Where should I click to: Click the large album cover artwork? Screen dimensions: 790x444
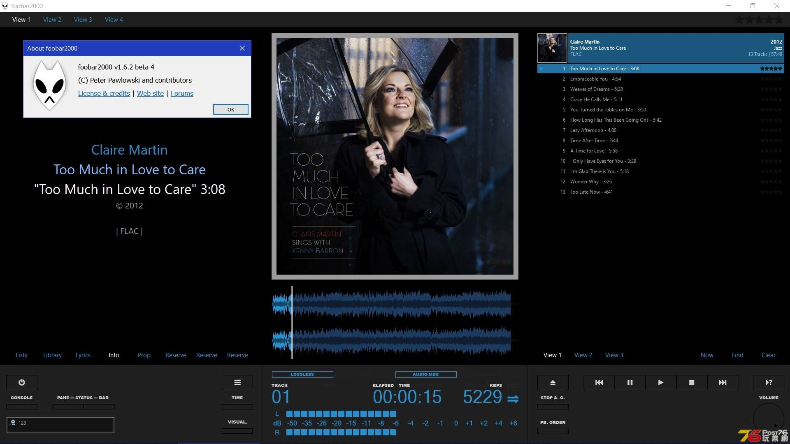tap(395, 156)
